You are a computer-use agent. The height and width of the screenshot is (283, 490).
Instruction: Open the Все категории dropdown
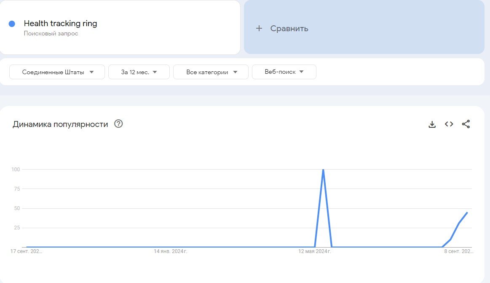pyautogui.click(x=211, y=72)
